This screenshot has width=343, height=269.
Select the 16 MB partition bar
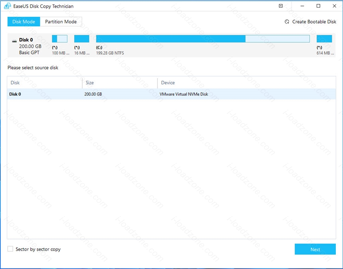coord(82,39)
